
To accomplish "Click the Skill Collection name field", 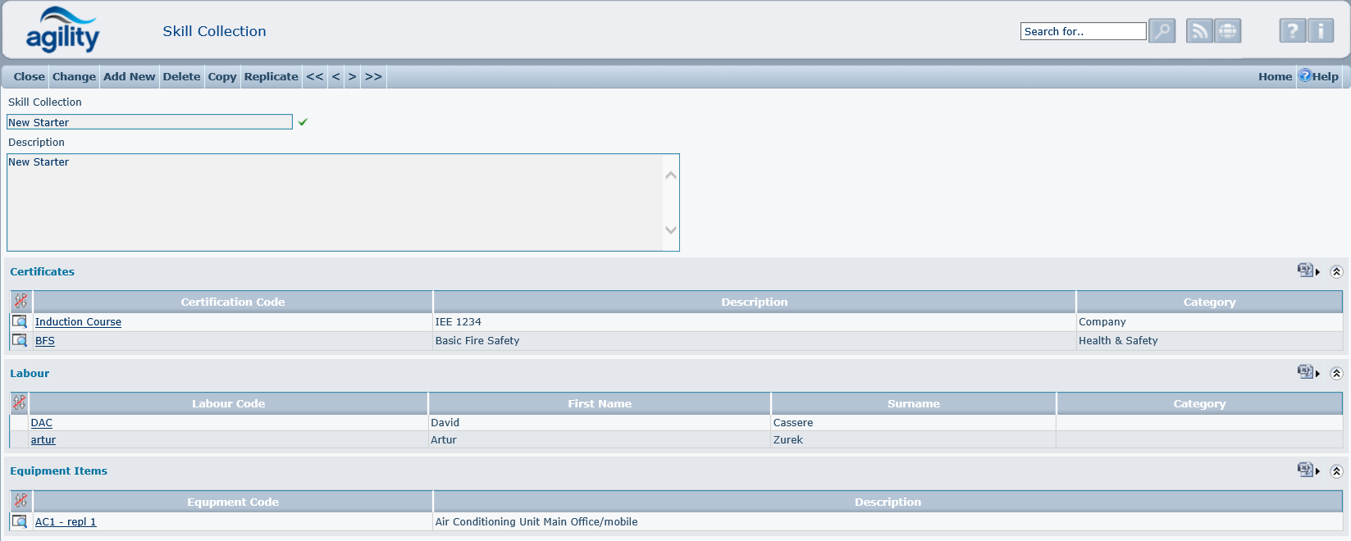I will click(149, 122).
